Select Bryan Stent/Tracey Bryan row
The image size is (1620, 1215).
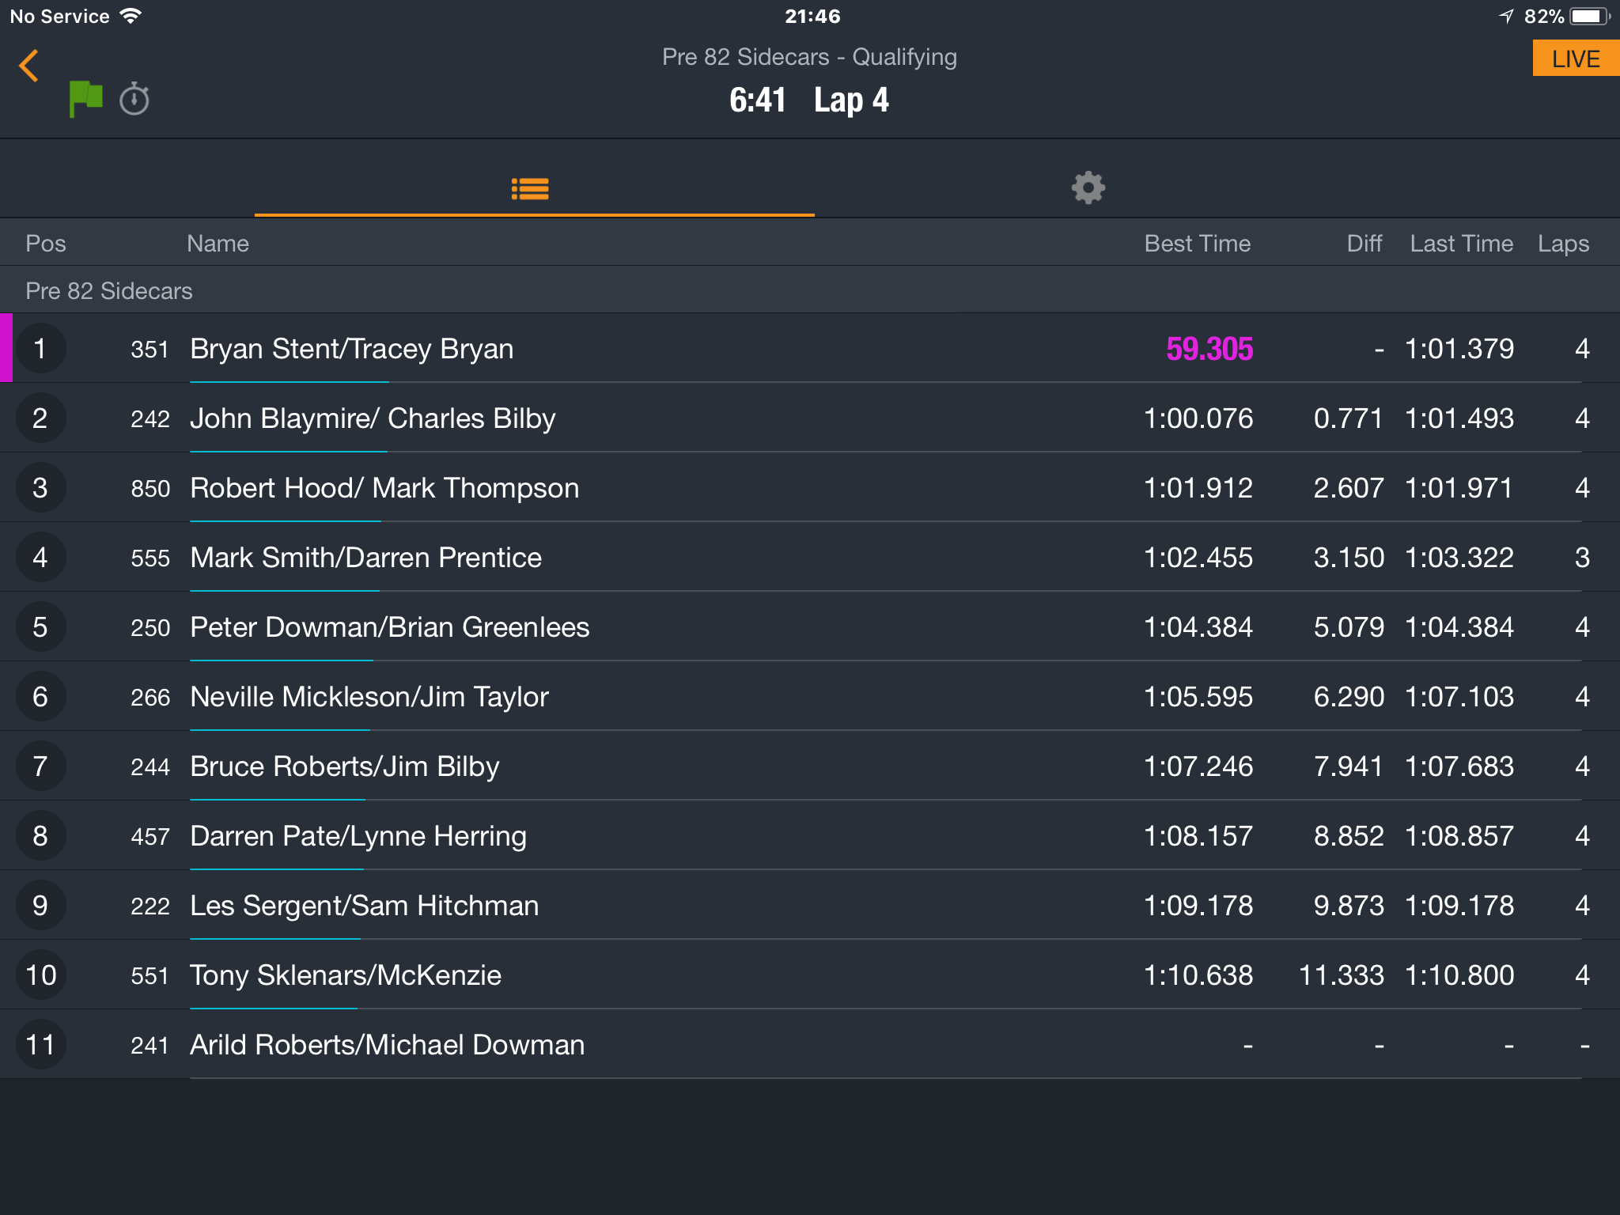pos(810,349)
